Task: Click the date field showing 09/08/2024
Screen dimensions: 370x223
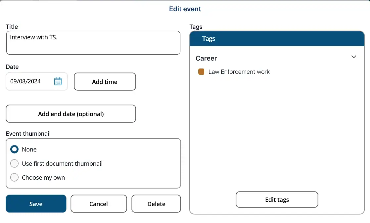Action: click(30, 81)
